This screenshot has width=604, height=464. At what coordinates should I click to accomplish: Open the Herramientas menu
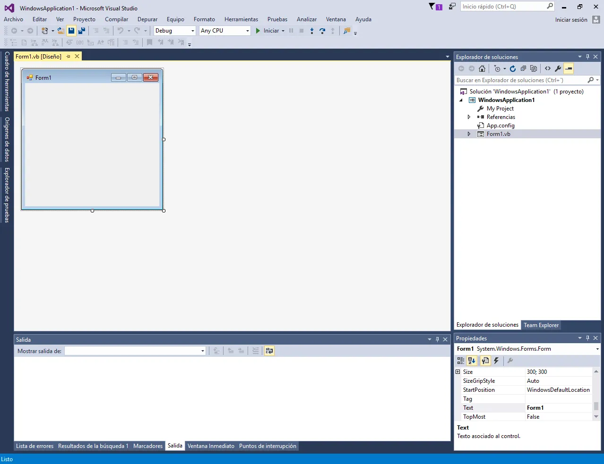(x=241, y=19)
